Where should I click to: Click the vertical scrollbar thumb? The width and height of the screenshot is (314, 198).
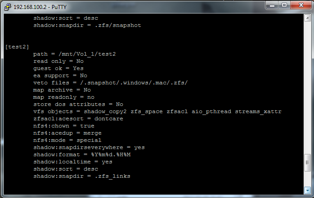pyautogui.click(x=307, y=163)
